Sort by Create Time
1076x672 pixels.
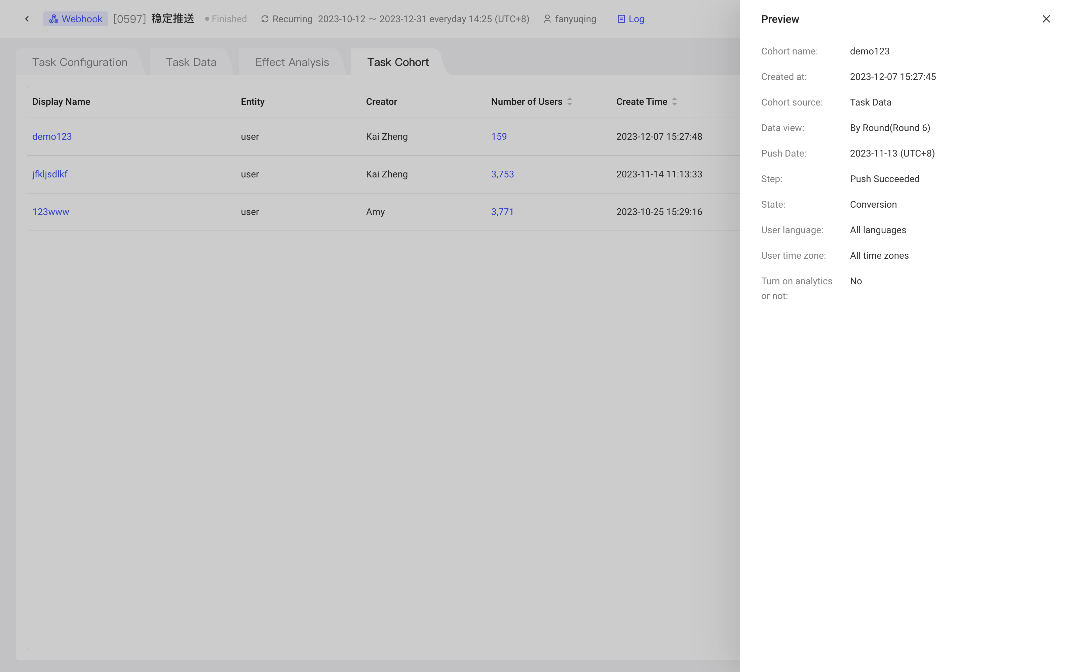click(675, 101)
